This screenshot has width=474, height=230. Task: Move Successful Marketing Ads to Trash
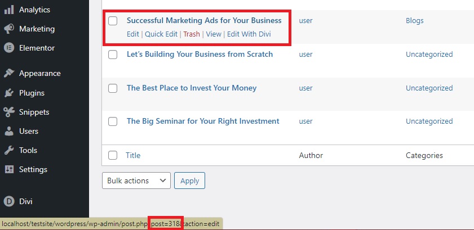pyautogui.click(x=192, y=34)
